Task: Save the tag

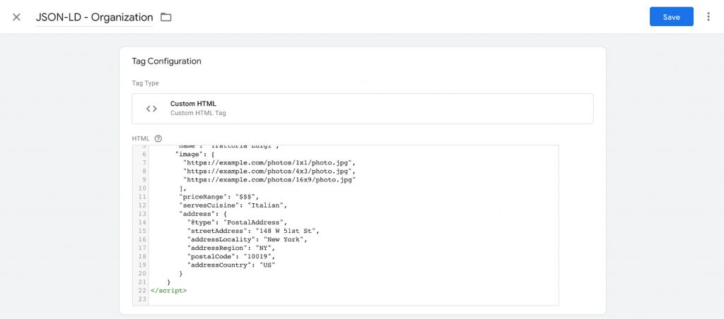Action: click(672, 17)
